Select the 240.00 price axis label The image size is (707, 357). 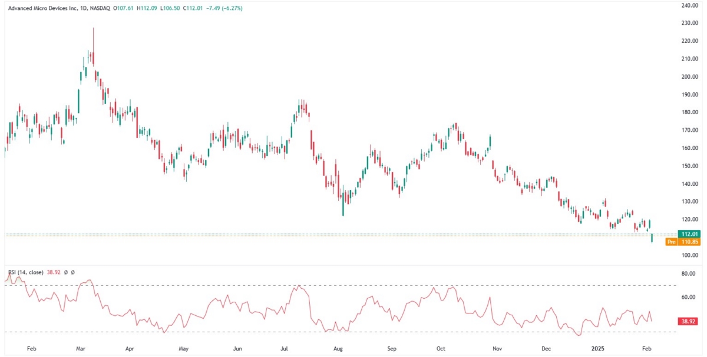tap(689, 5)
